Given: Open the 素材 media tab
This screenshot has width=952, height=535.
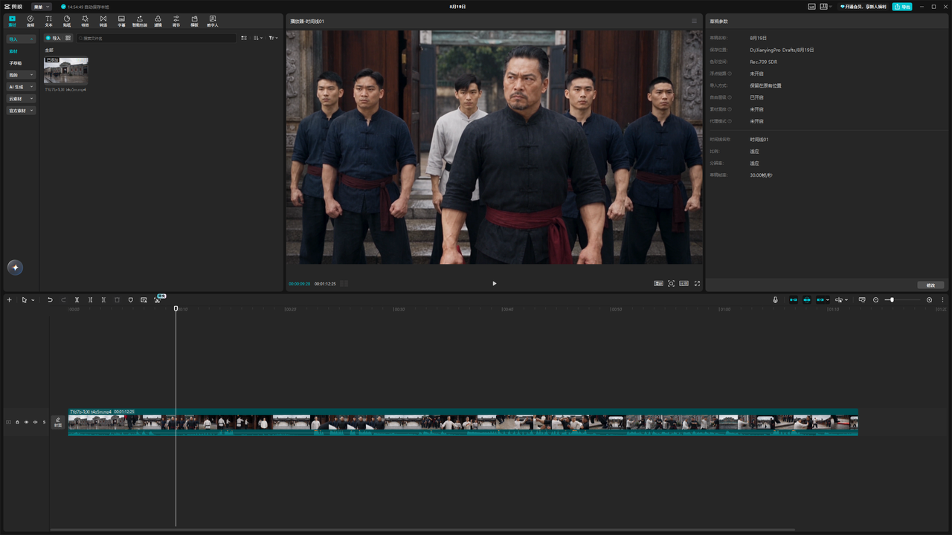Looking at the screenshot, I should 12,20.
